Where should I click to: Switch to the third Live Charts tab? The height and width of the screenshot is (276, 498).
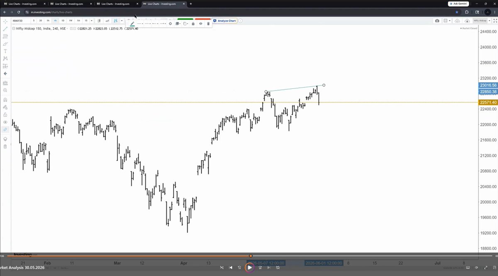(x=118, y=4)
